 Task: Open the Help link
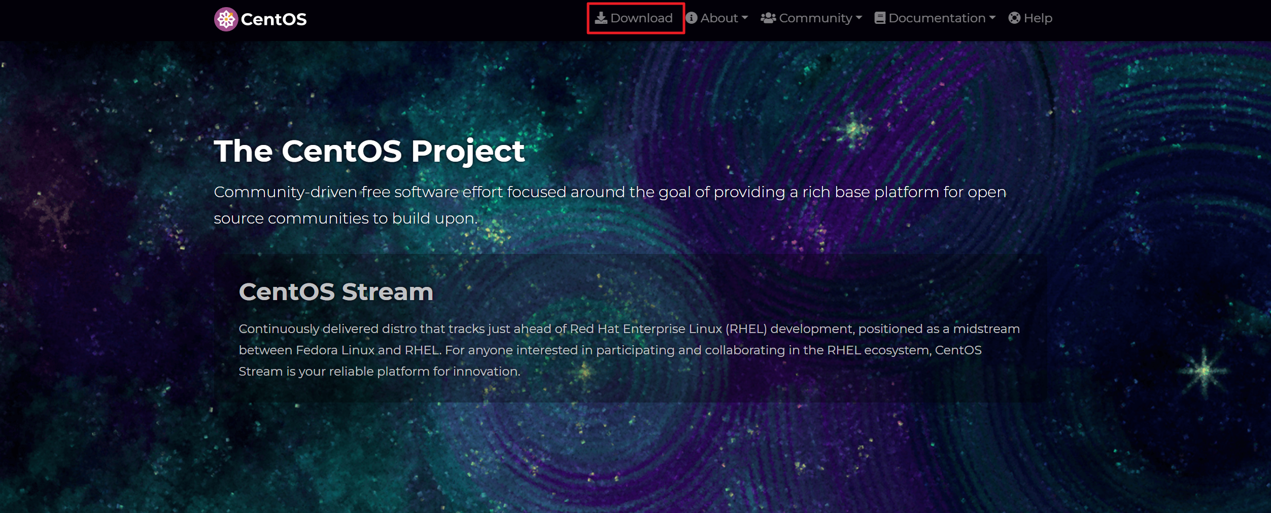1030,18
